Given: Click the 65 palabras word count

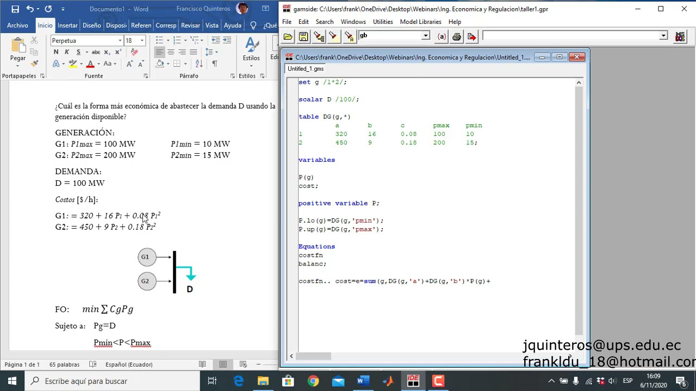Looking at the screenshot, I should pos(64,364).
